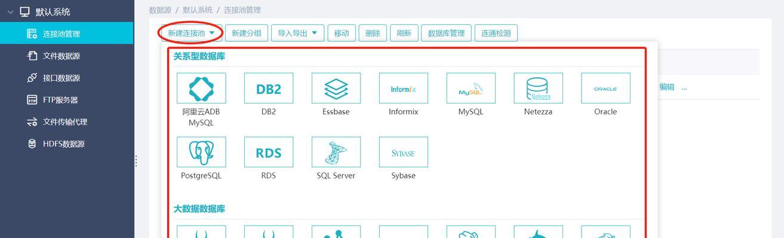The height and width of the screenshot is (238, 784).
Task: Click the 新建分组 button
Action: coord(247,33)
